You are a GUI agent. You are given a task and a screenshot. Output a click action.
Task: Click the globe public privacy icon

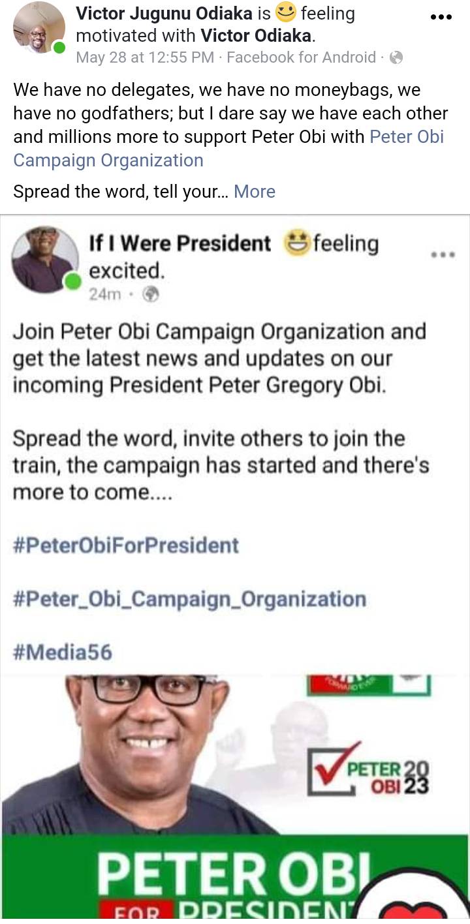pyautogui.click(x=396, y=57)
